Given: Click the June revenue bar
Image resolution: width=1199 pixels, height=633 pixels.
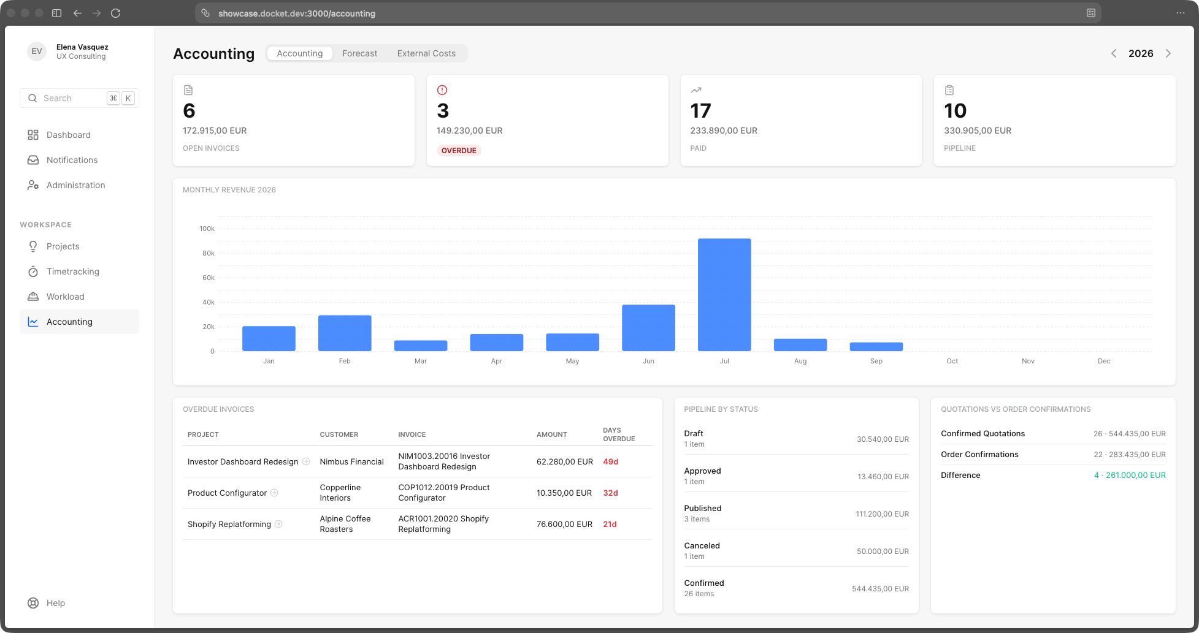Looking at the screenshot, I should click(x=648, y=328).
